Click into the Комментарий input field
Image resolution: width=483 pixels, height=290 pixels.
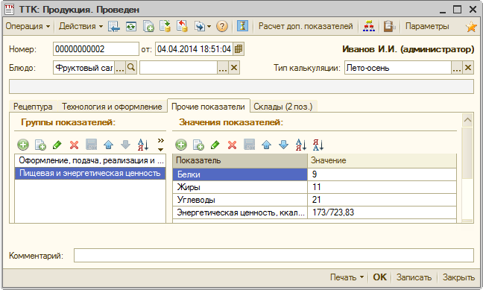[x=274, y=256]
